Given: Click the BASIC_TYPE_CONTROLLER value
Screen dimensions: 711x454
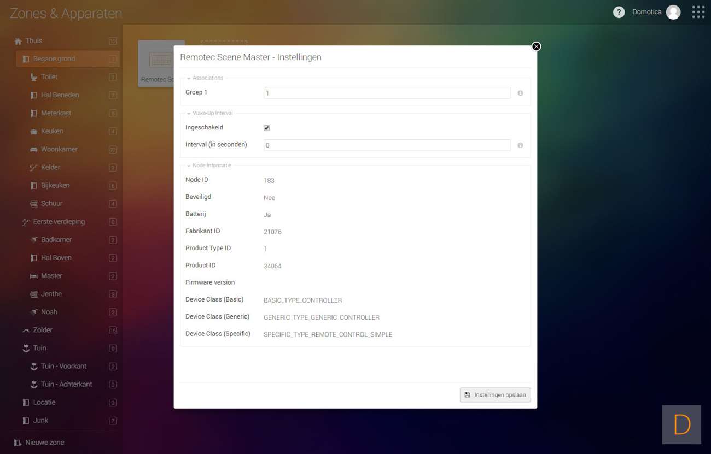Looking at the screenshot, I should pos(302,300).
